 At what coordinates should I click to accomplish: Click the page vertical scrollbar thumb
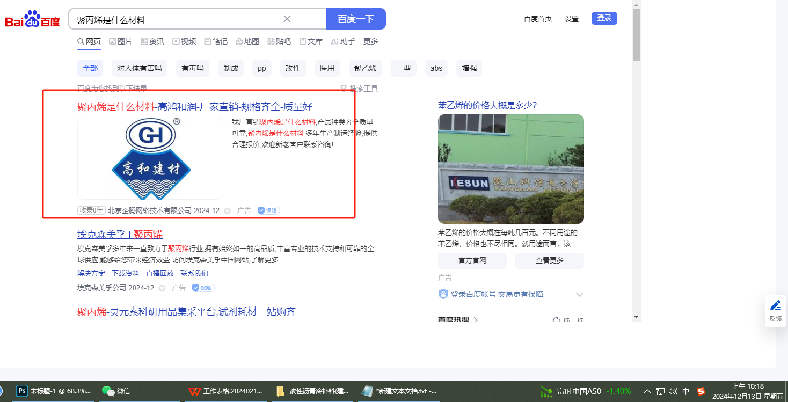tap(636, 35)
